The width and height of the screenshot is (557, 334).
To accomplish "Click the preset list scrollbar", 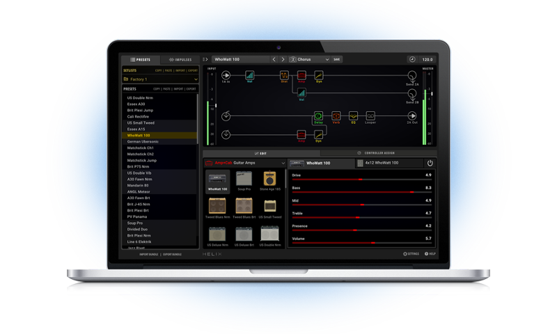I will pos(198,119).
